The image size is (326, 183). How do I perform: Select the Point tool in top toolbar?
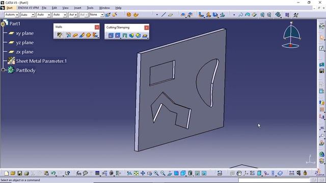point(157,15)
